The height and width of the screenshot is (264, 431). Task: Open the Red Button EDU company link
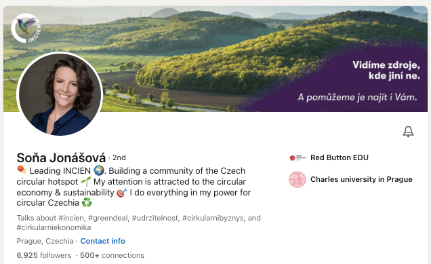click(x=340, y=157)
